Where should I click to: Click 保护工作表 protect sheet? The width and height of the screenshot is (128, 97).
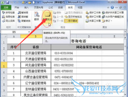click(93, 13)
